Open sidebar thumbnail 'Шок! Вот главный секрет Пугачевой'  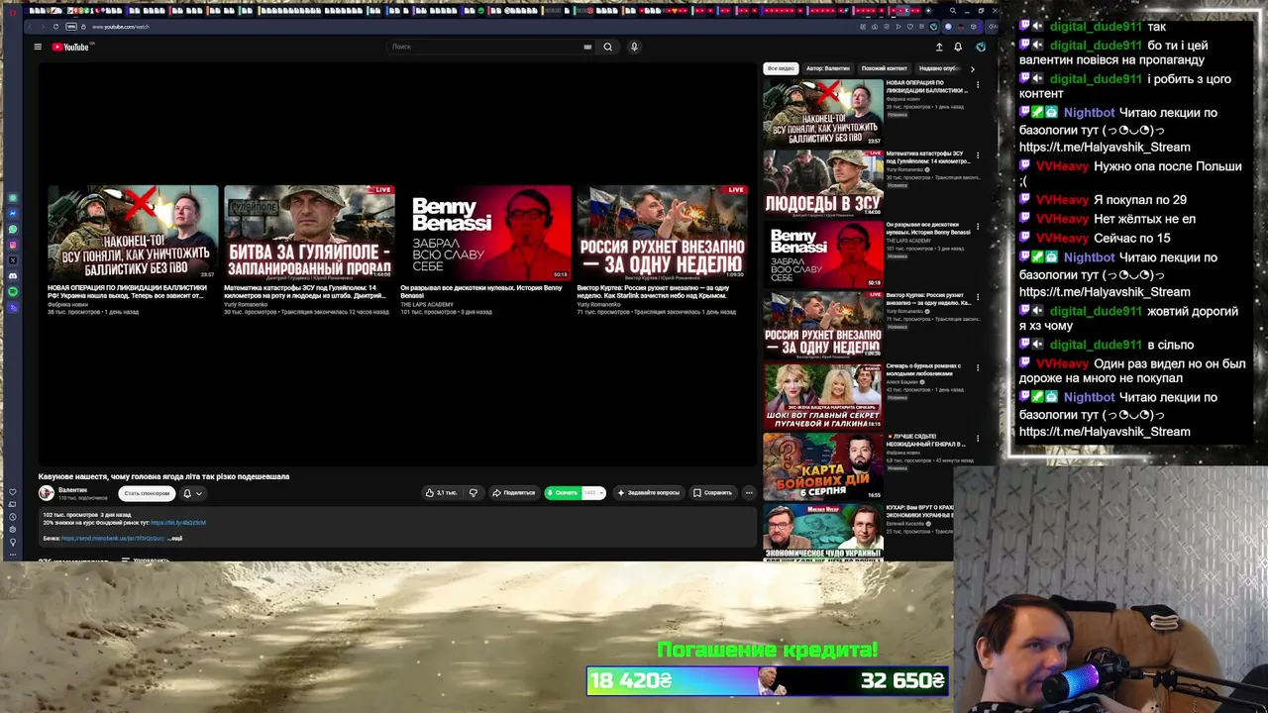coord(822,395)
